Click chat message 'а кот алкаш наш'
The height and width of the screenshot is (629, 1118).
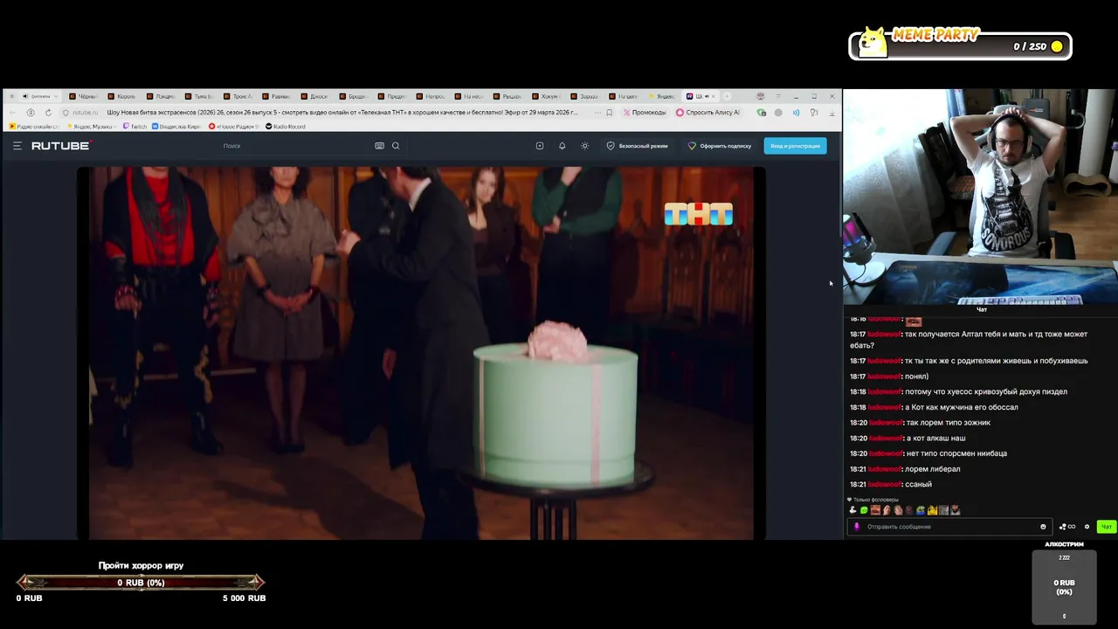(x=935, y=439)
